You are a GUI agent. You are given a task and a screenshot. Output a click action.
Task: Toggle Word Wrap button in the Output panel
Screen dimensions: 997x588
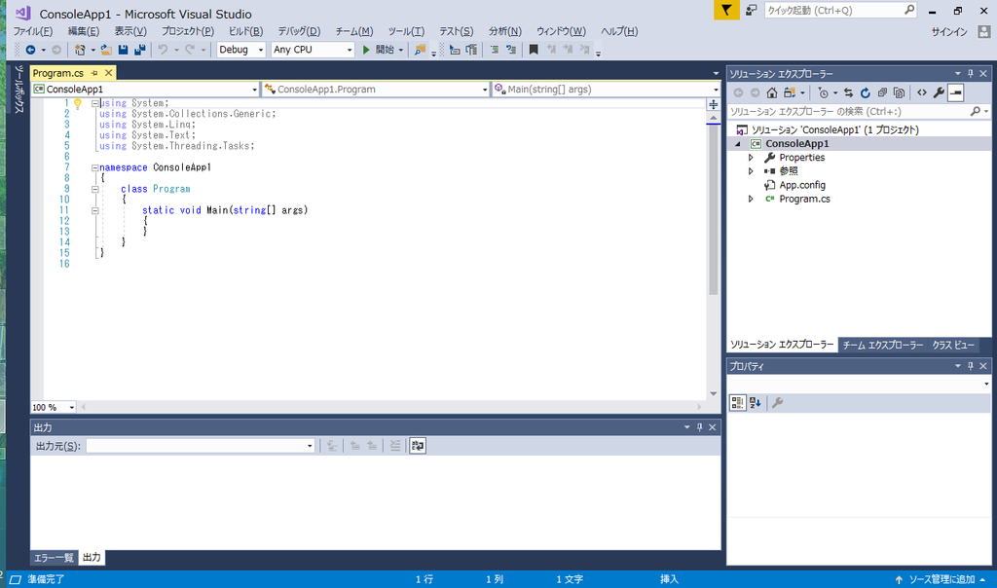tap(417, 446)
